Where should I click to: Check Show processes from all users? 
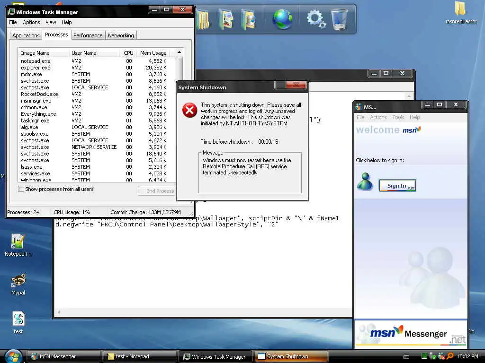[21, 189]
